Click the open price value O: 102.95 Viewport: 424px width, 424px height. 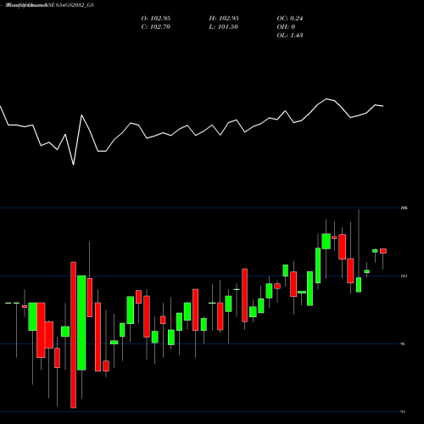tap(156, 19)
